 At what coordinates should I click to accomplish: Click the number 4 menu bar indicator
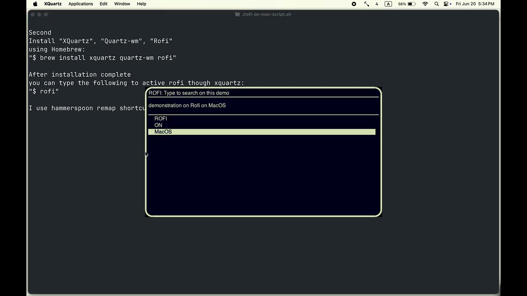pyautogui.click(x=377, y=4)
